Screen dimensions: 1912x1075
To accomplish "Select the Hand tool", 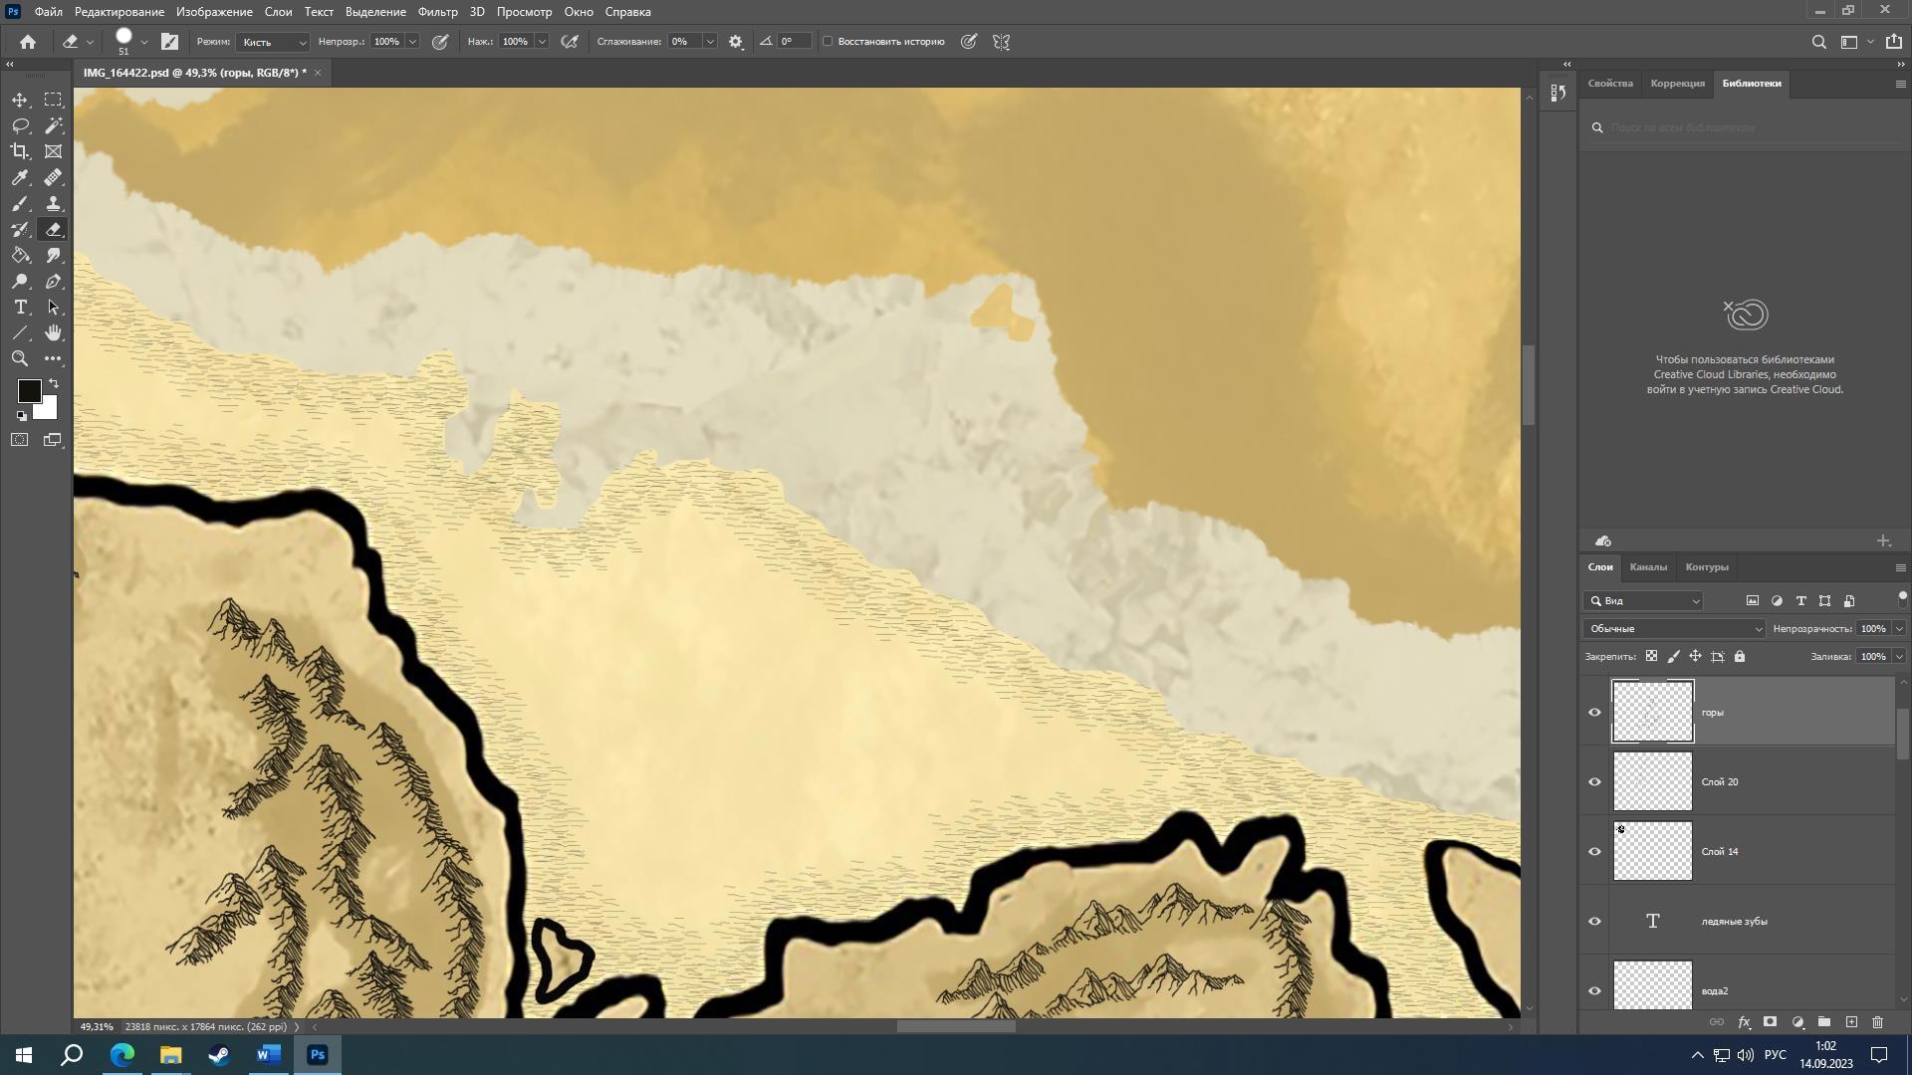I will point(54,332).
